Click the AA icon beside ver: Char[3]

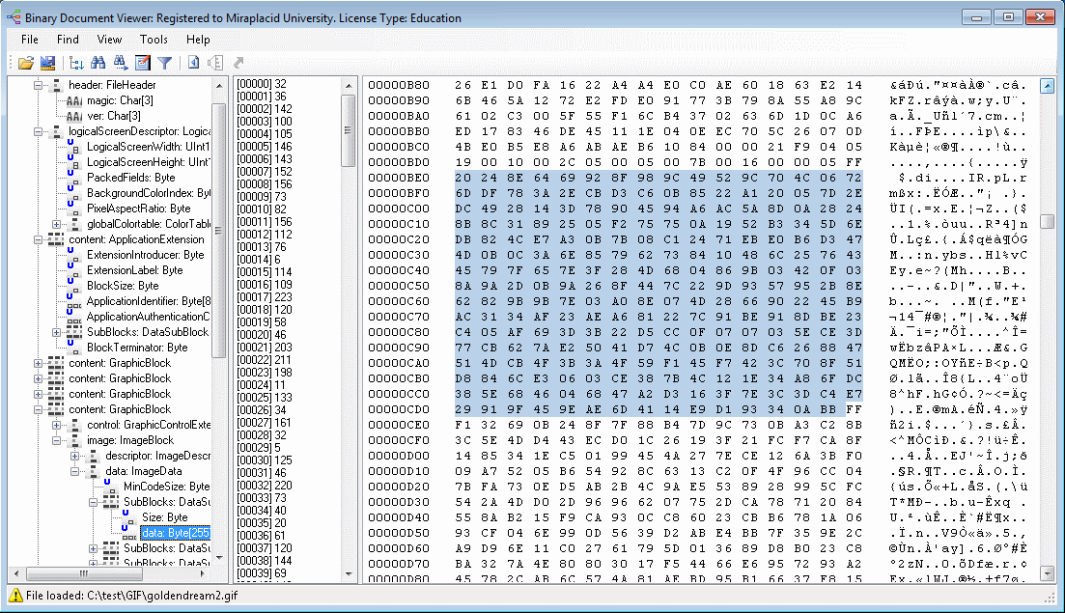(74, 116)
